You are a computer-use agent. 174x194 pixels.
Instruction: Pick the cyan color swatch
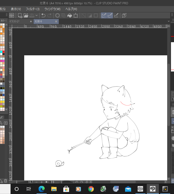(x=1, y=52)
